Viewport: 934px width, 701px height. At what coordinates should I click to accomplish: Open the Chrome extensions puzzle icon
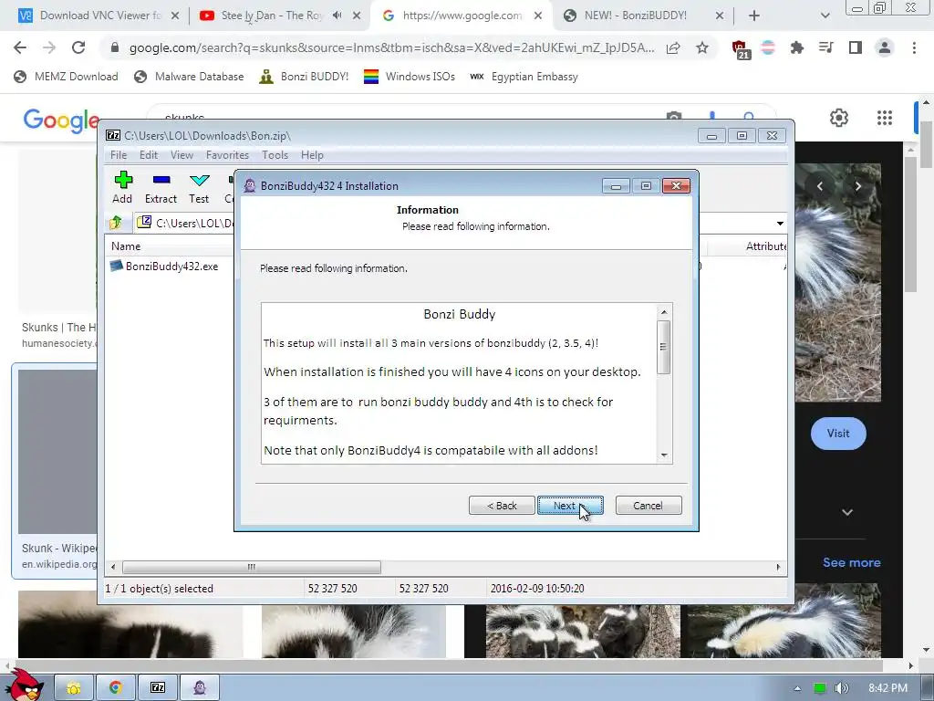coord(797,47)
